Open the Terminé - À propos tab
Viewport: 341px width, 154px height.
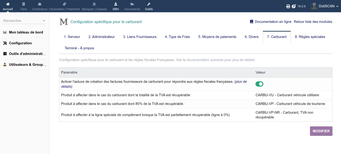click(x=79, y=48)
